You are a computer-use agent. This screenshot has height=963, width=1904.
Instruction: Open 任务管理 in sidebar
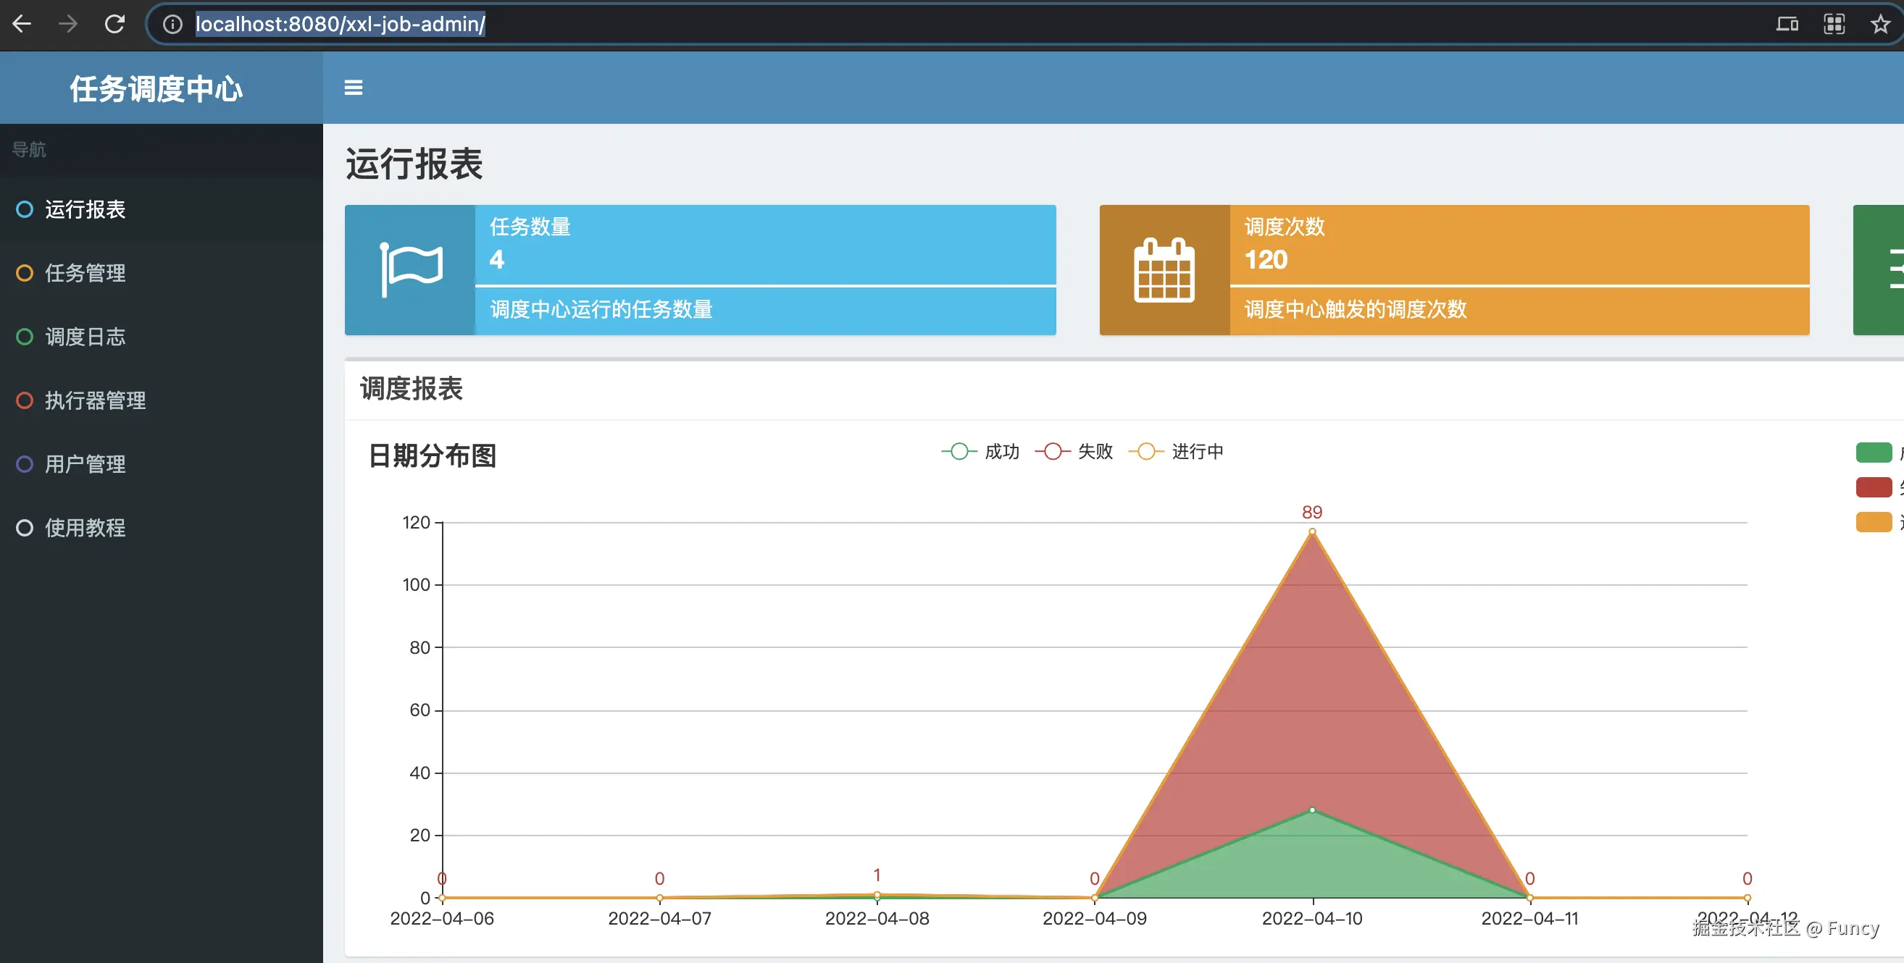[85, 273]
